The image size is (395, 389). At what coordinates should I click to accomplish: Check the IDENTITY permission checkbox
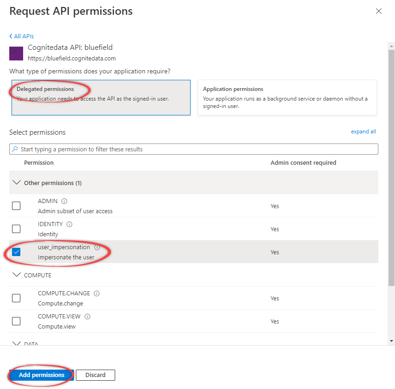(x=16, y=229)
